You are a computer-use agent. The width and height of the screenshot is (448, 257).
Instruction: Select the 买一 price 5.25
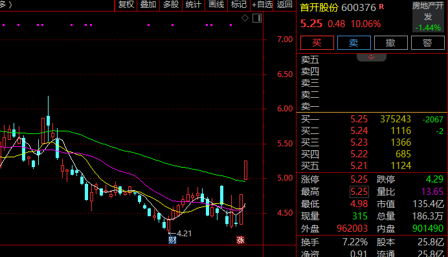359,119
